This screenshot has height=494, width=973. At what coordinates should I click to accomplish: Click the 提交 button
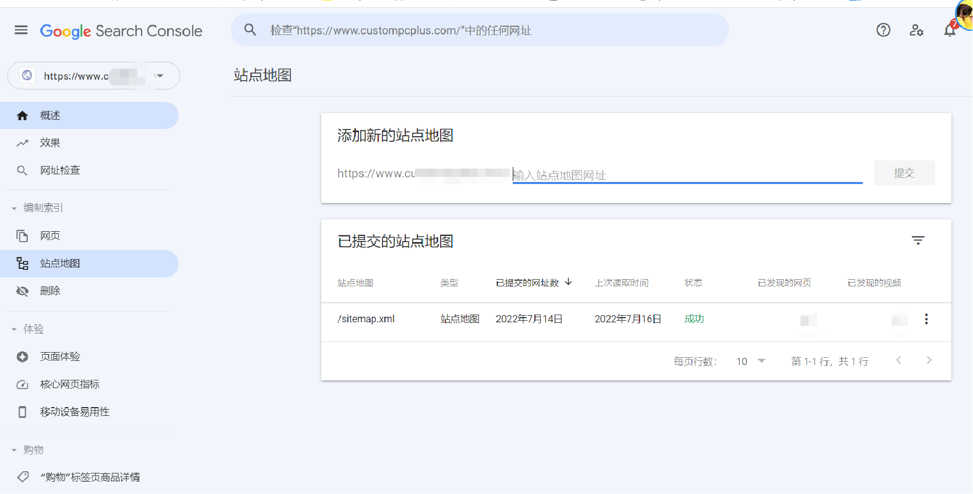[903, 173]
